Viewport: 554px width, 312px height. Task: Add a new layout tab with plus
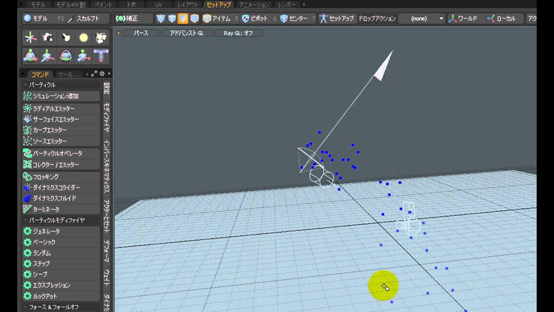tap(304, 5)
